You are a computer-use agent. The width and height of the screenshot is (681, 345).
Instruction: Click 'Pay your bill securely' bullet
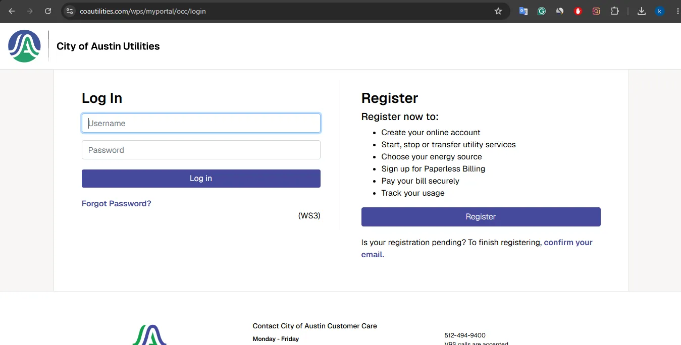[x=420, y=181]
